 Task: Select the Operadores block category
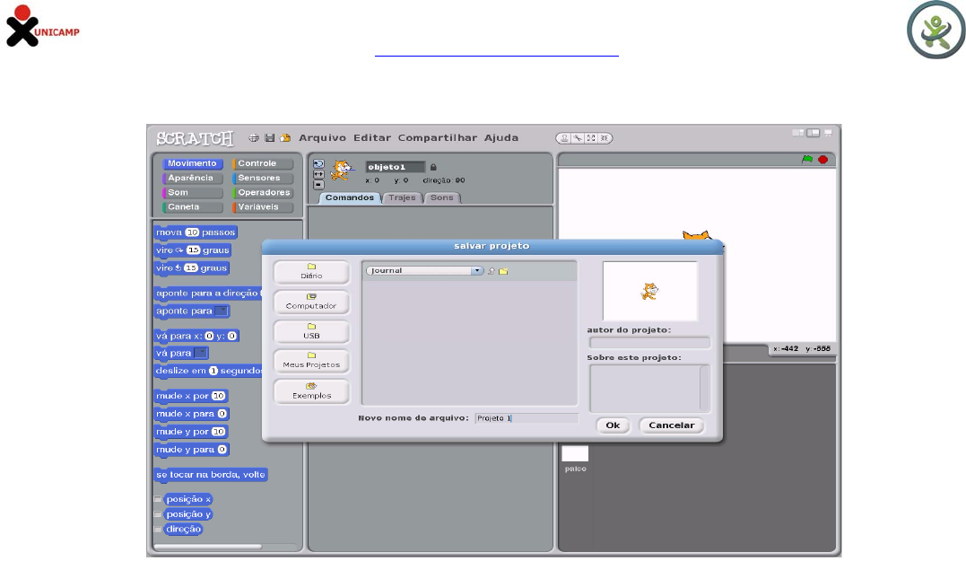[x=263, y=192]
